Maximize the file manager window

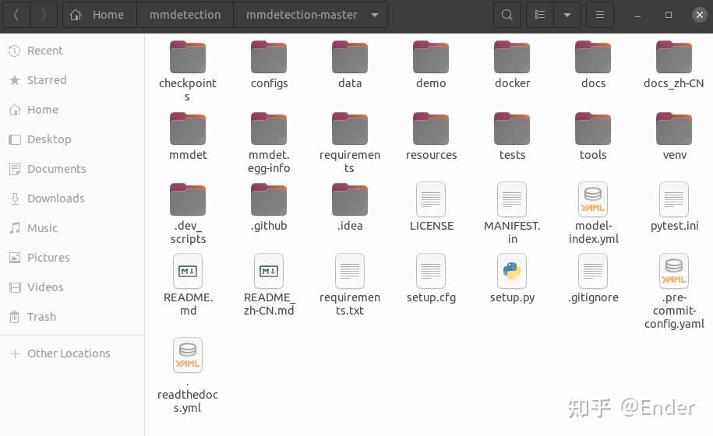[669, 15]
